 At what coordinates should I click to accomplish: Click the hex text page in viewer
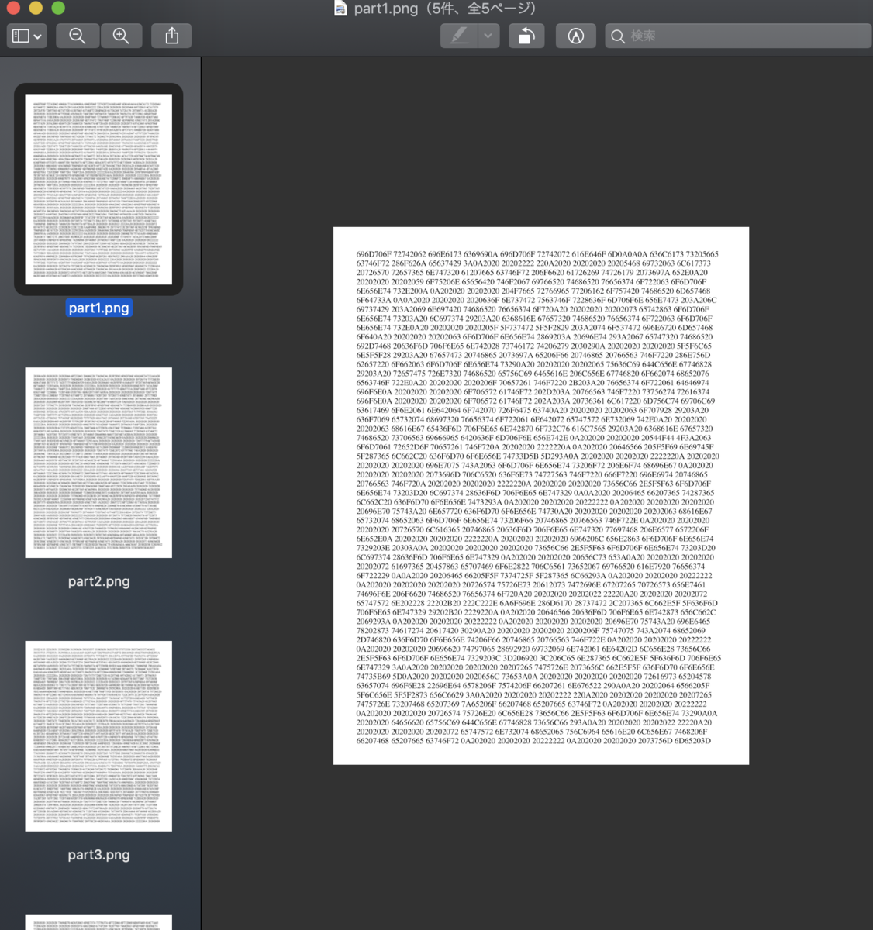[x=541, y=496]
